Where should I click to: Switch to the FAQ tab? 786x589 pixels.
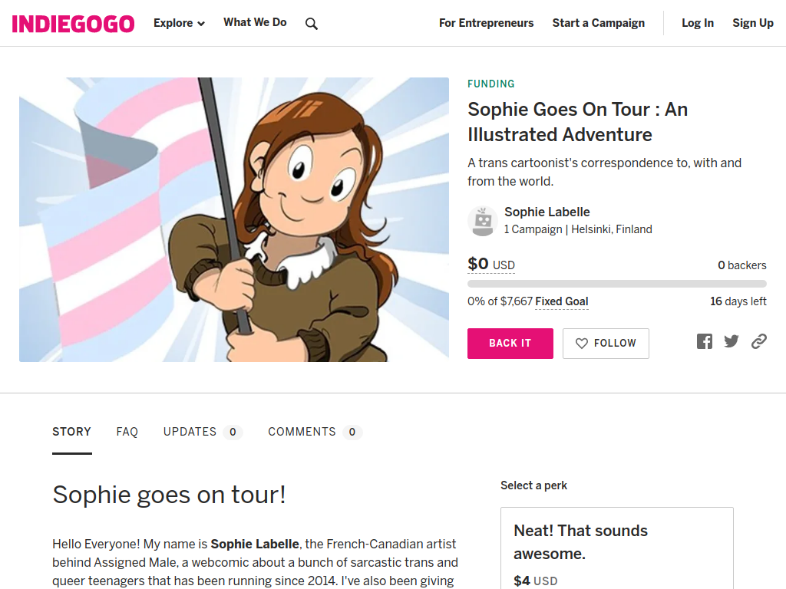pyautogui.click(x=127, y=432)
